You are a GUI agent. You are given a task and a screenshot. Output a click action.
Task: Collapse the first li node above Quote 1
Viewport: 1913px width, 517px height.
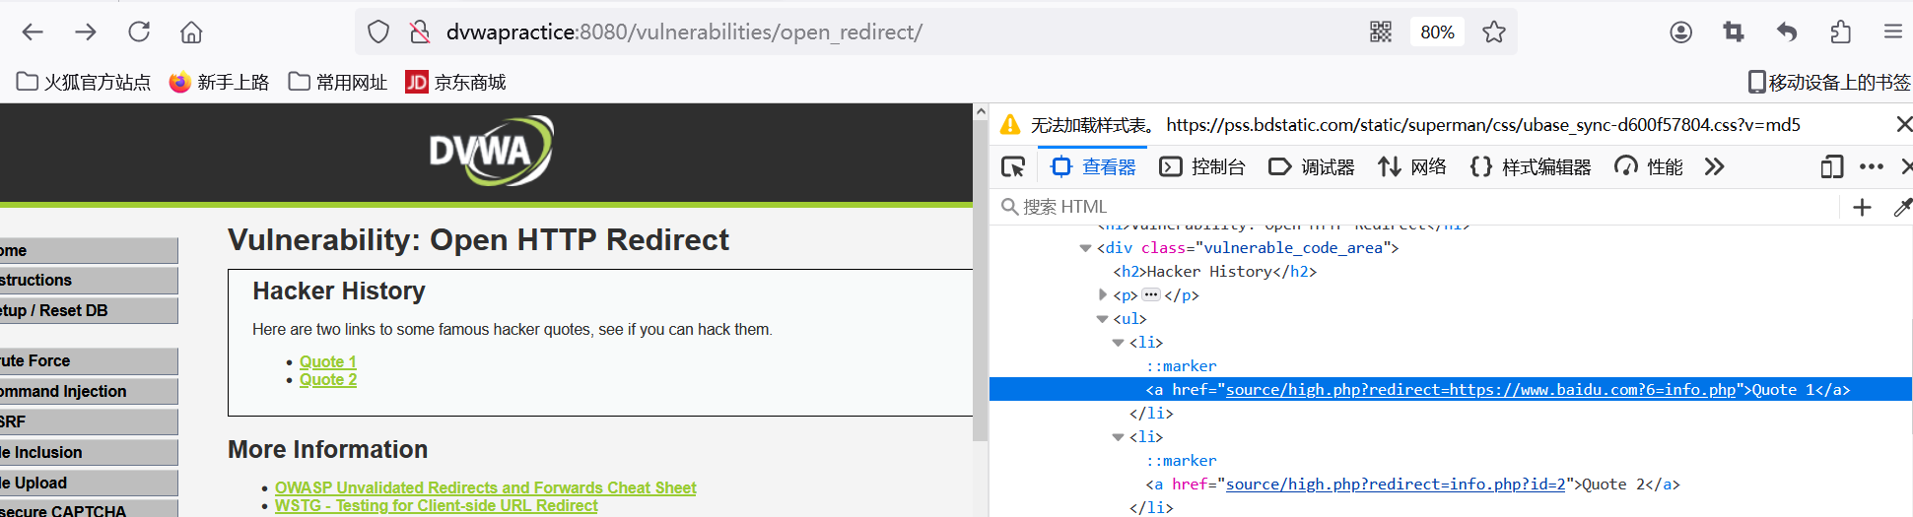click(1118, 343)
